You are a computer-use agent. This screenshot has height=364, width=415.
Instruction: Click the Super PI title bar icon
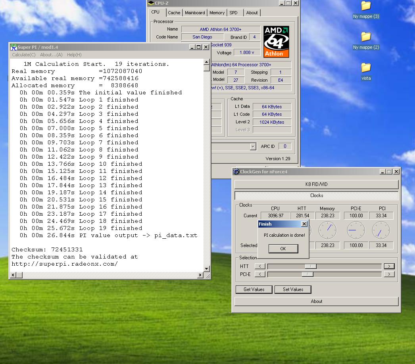click(x=13, y=47)
